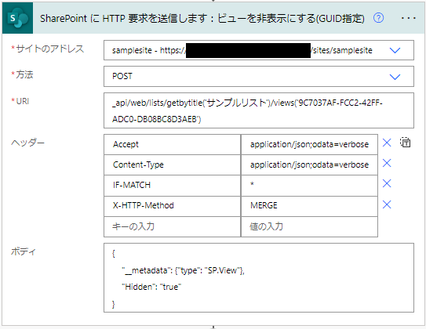Open the action's three-dots menu

click(408, 18)
